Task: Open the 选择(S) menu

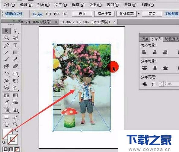Action: (x=78, y=5)
